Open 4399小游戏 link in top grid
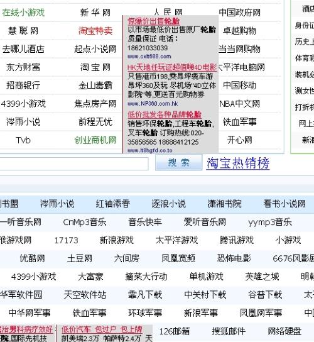Viewport: 314px width, 342px height. click(23, 104)
